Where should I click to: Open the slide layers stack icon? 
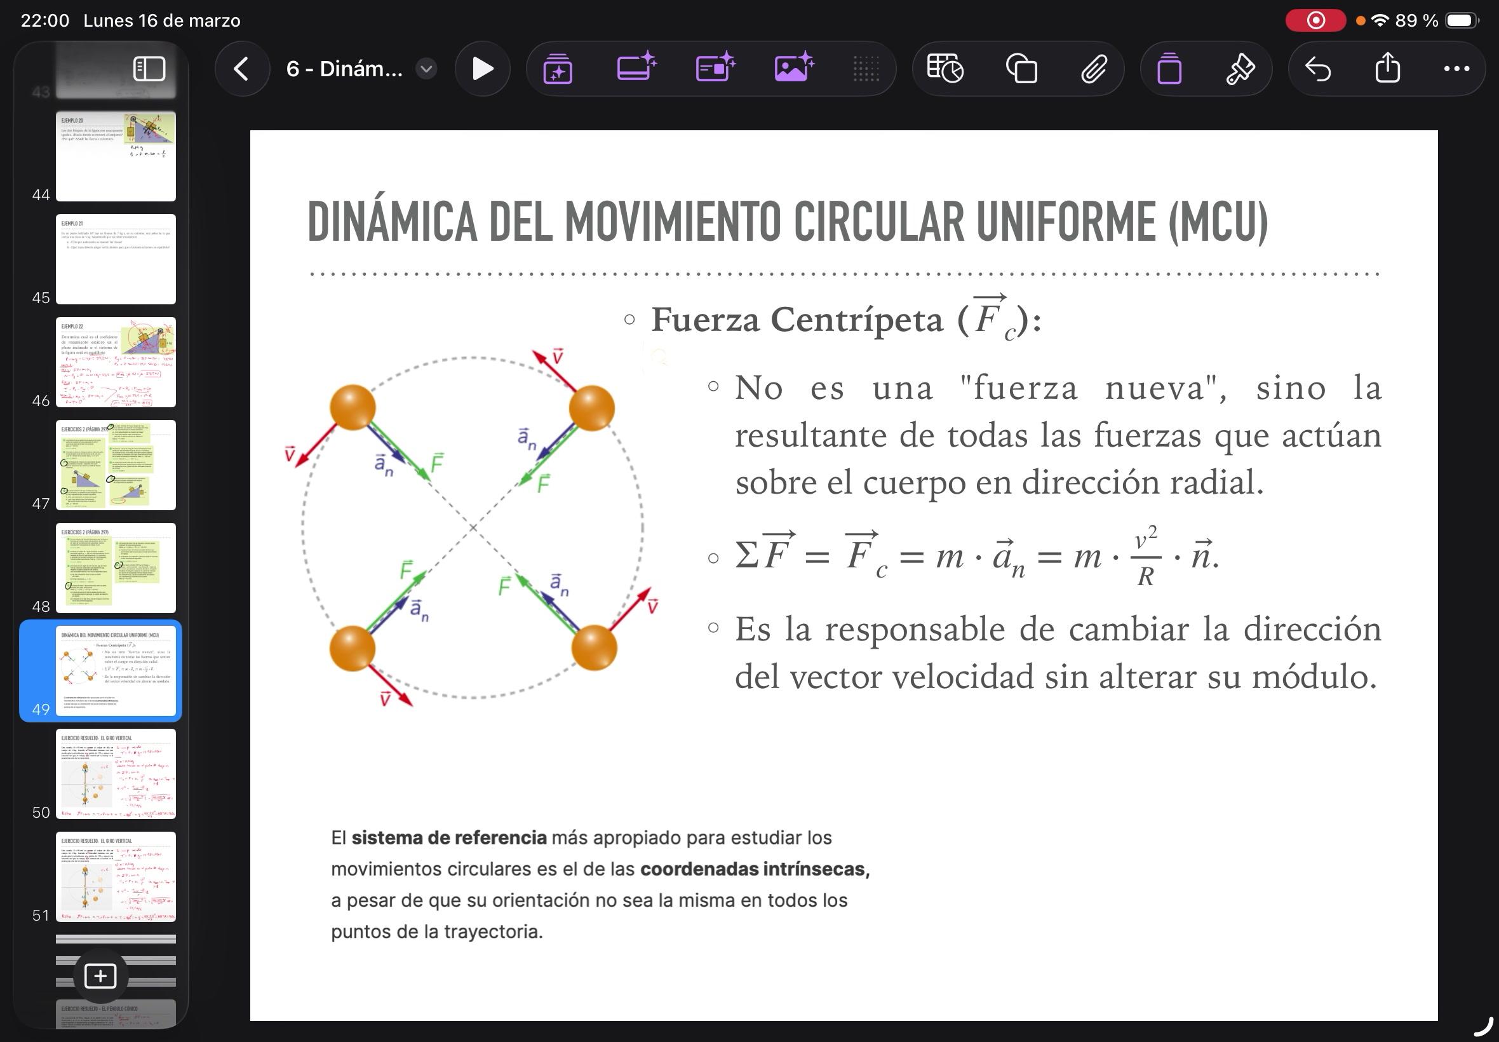click(1169, 69)
